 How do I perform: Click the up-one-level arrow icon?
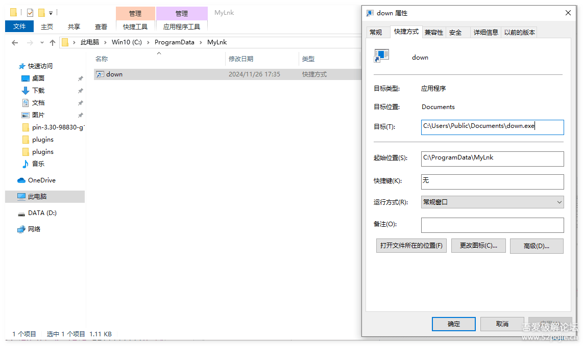[x=52, y=43]
